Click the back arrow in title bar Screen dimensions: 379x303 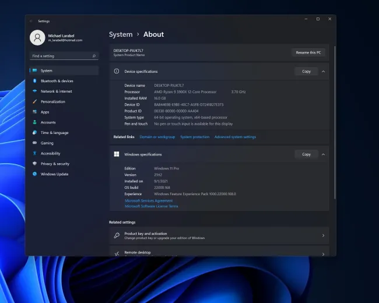pos(31,21)
